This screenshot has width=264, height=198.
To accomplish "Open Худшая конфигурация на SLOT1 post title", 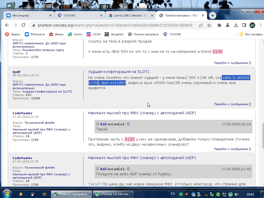I will (x=119, y=72).
